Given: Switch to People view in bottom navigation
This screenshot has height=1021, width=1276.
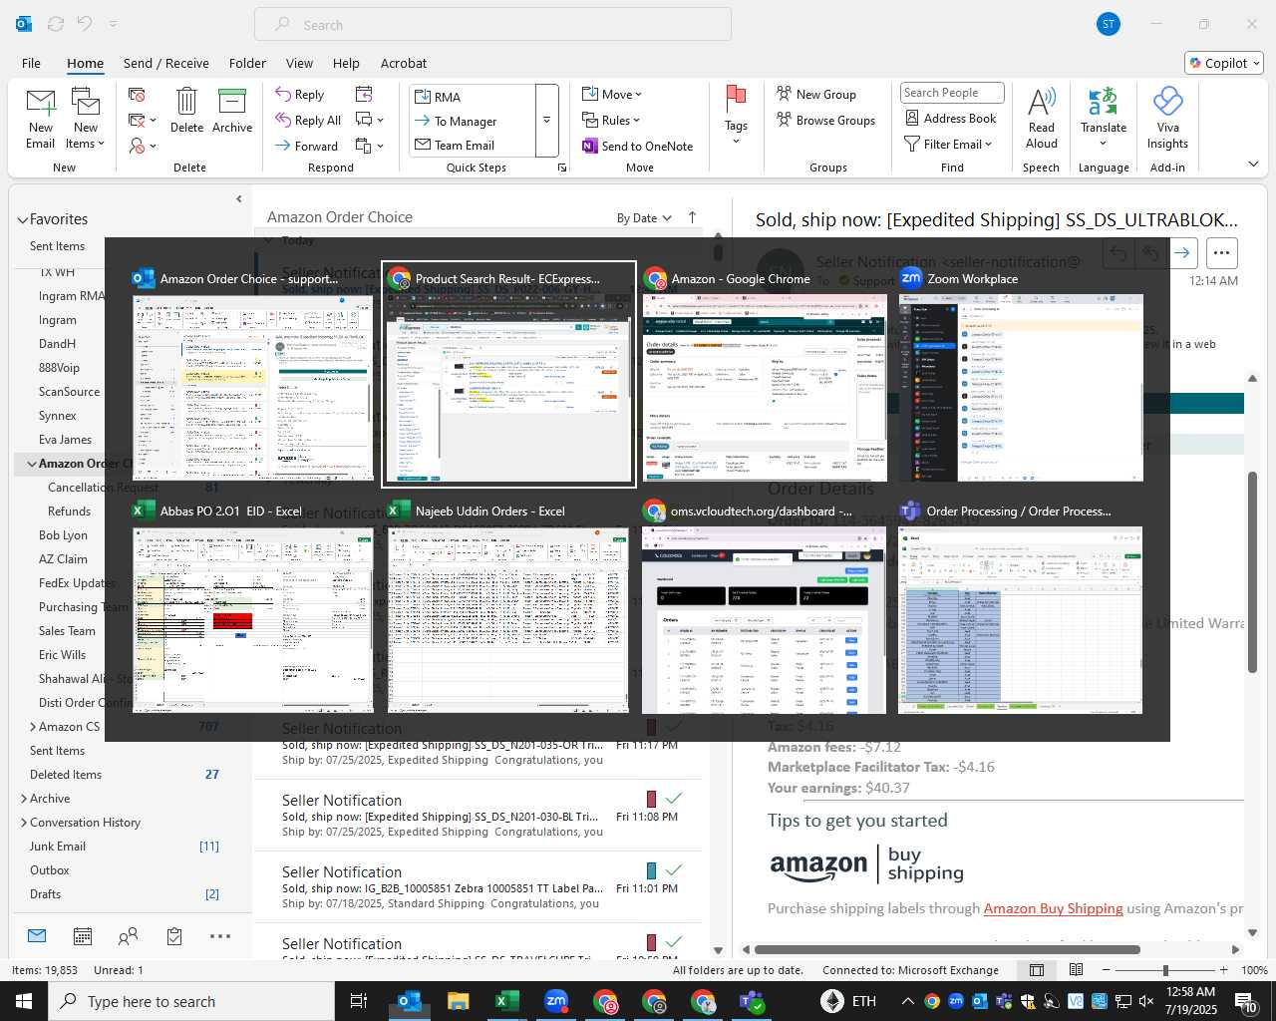Looking at the screenshot, I should [128, 936].
